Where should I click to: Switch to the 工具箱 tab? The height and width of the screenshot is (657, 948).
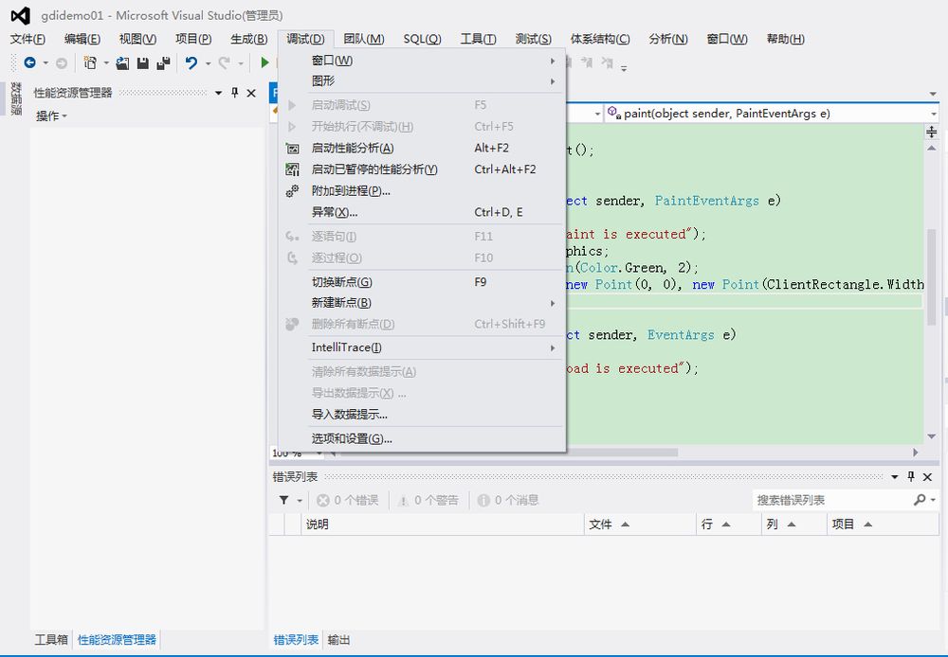(x=51, y=640)
